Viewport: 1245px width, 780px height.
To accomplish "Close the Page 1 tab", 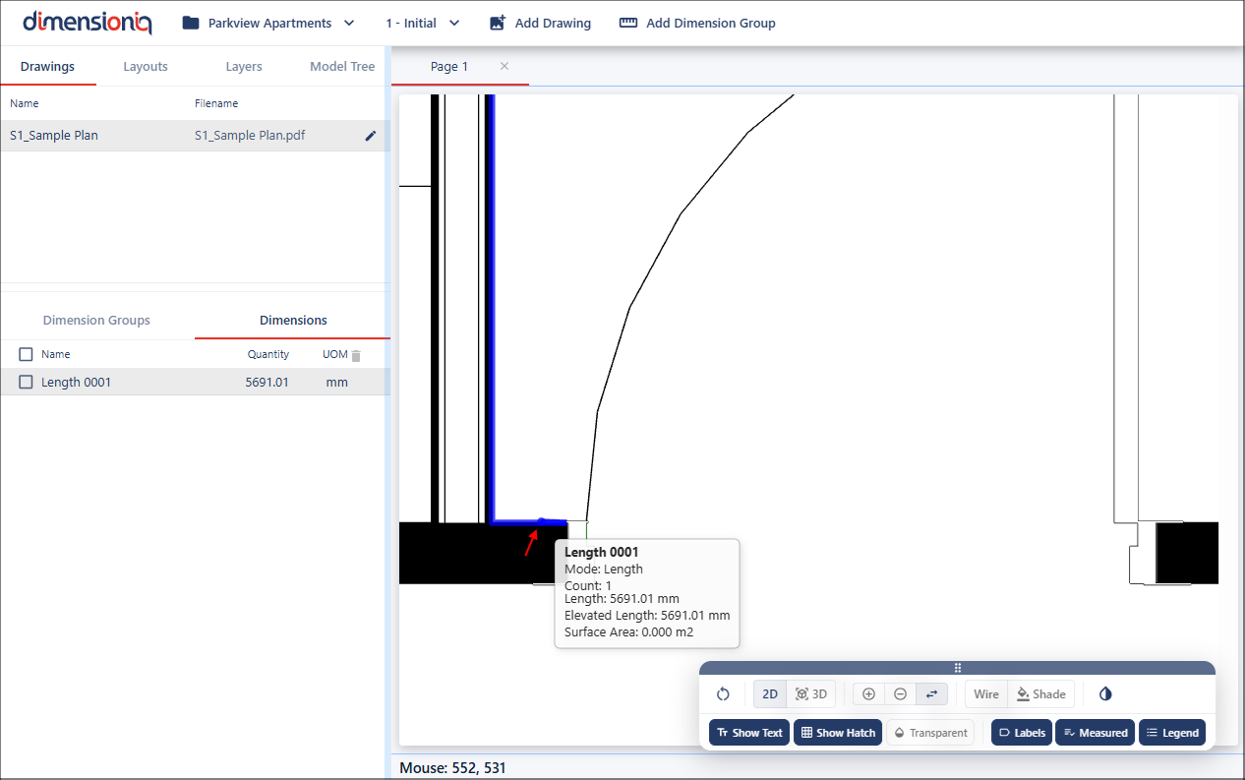I will [x=504, y=66].
